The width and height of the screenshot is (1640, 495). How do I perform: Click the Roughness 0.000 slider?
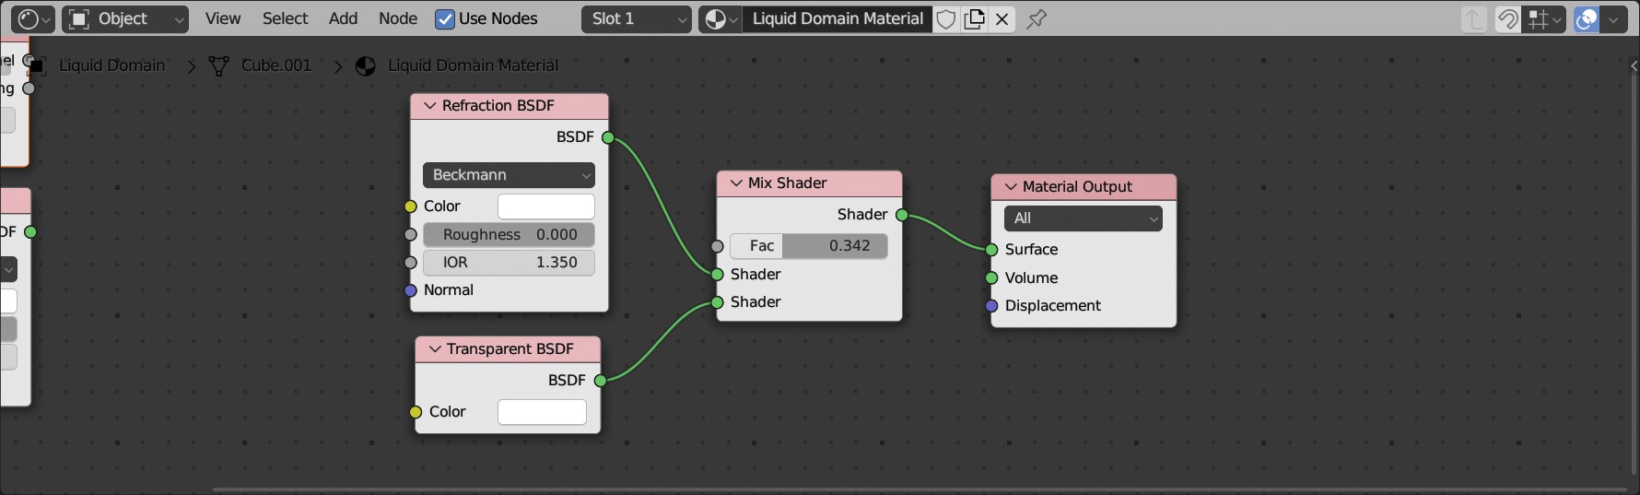click(x=509, y=235)
